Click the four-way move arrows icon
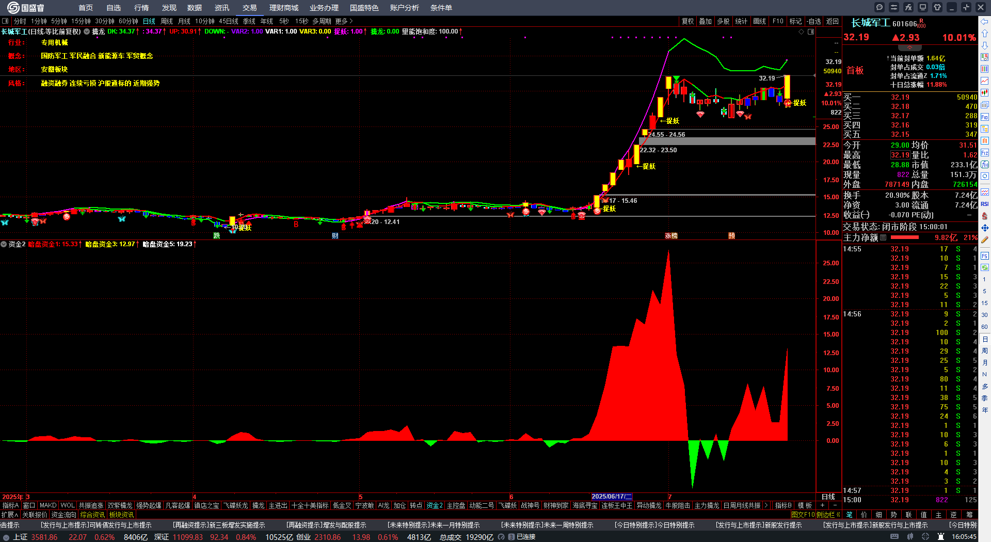This screenshot has height=542, width=991. tap(985, 228)
